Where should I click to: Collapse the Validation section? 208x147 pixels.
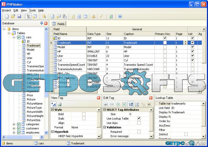105,127
